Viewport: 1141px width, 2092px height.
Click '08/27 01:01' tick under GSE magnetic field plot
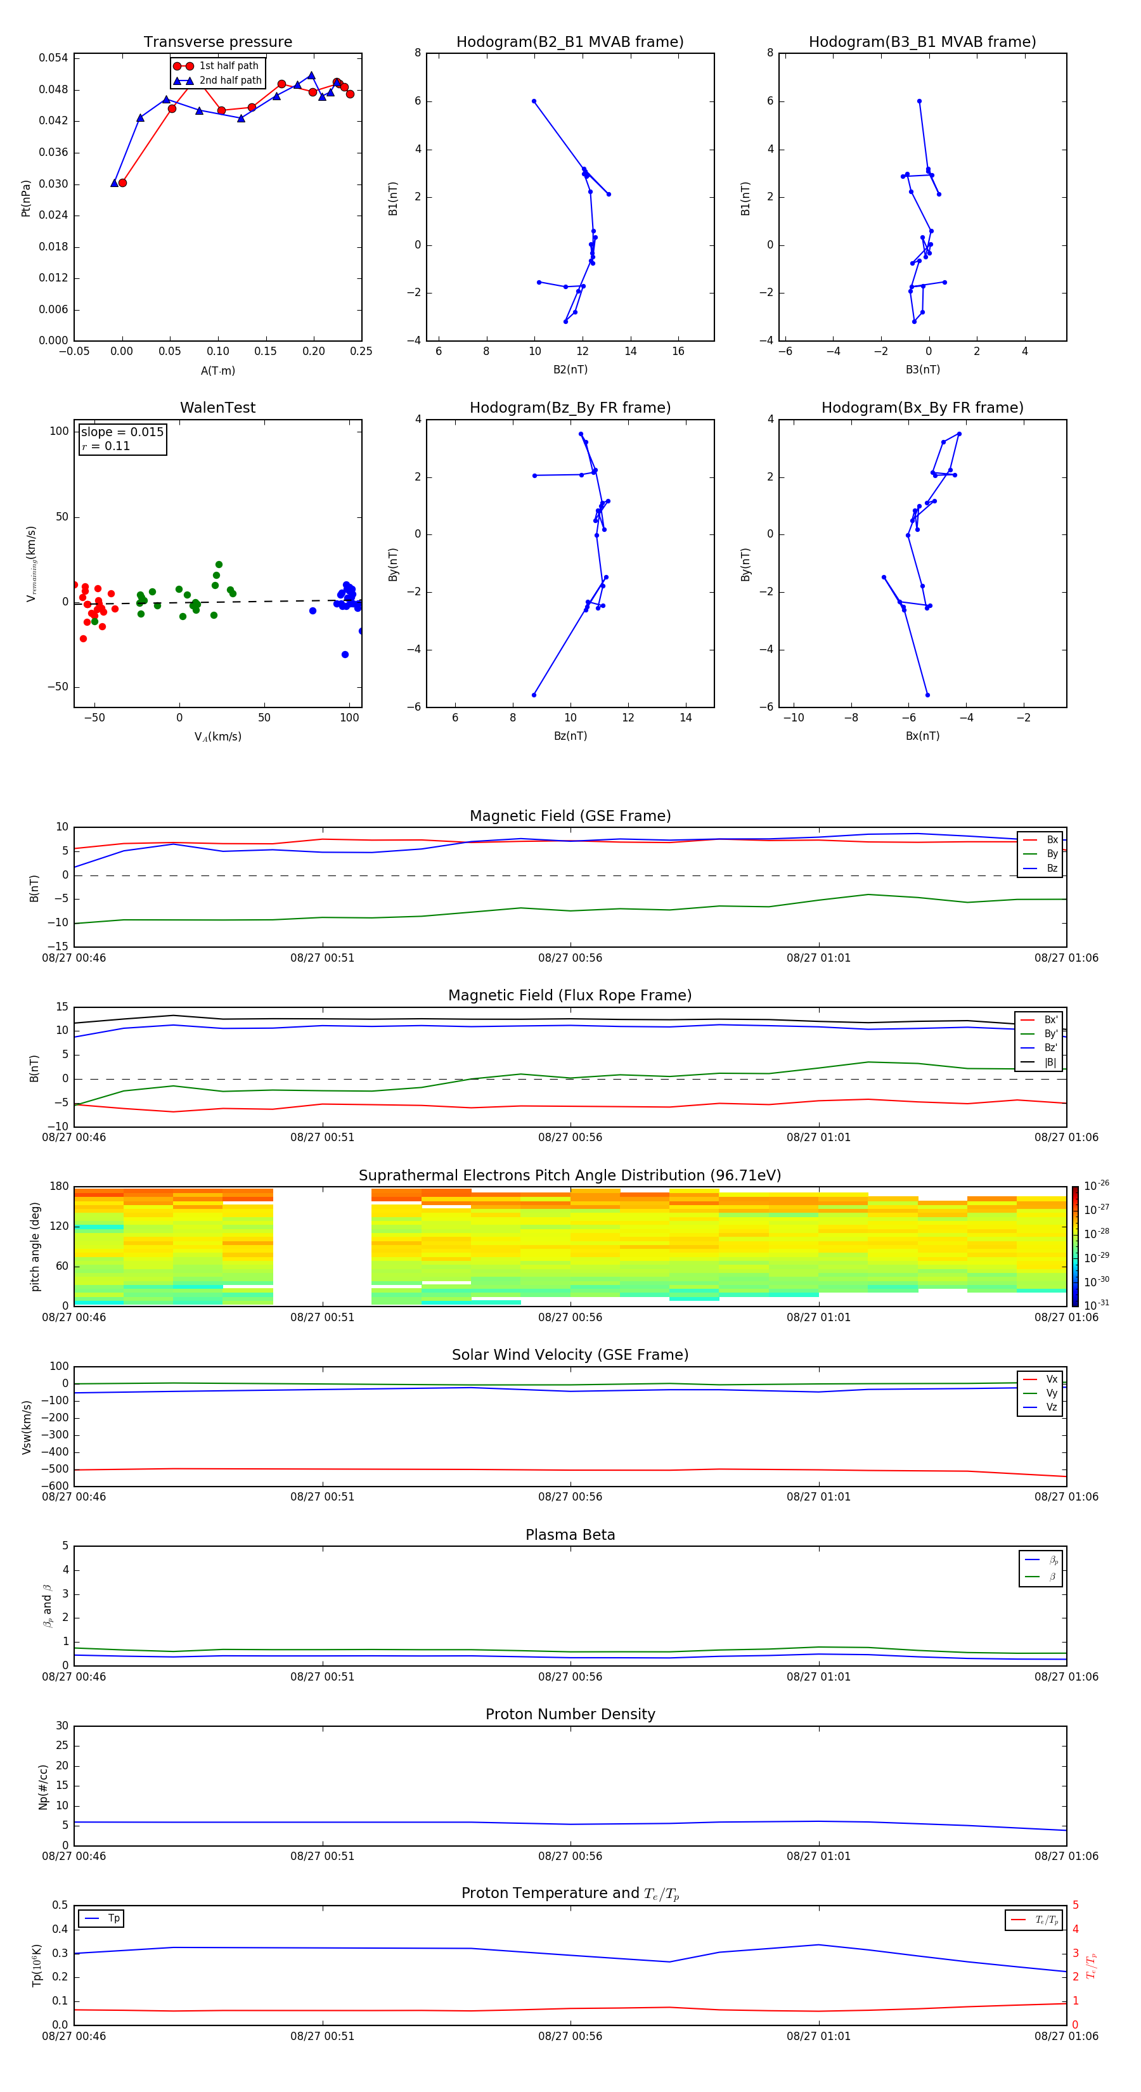coord(818,959)
